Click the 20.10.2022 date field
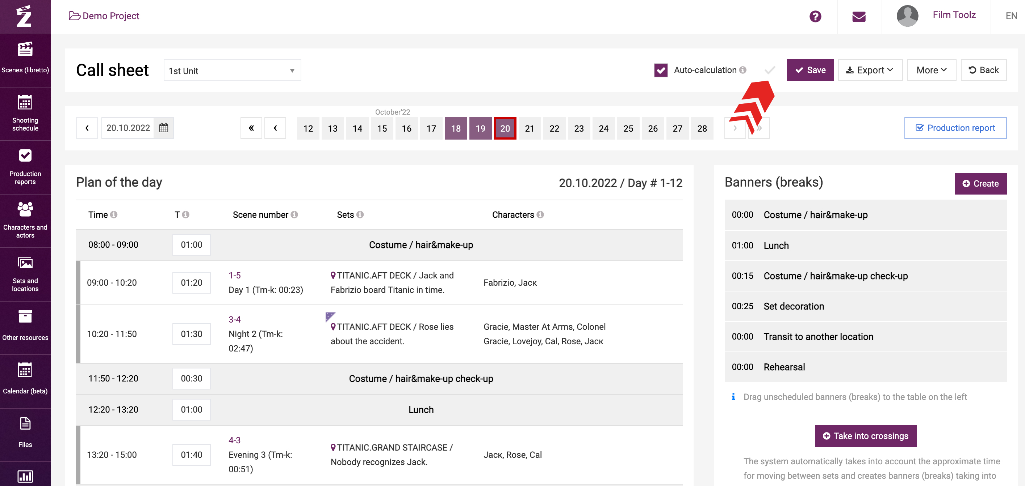Viewport: 1025px width, 486px height. pyautogui.click(x=128, y=128)
